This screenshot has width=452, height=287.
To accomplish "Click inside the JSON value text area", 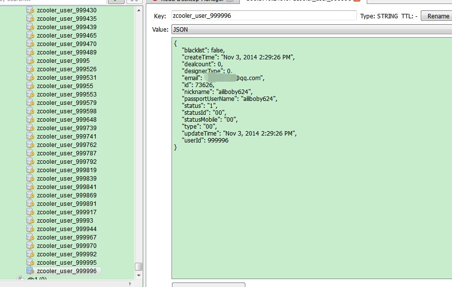I will point(312,158).
